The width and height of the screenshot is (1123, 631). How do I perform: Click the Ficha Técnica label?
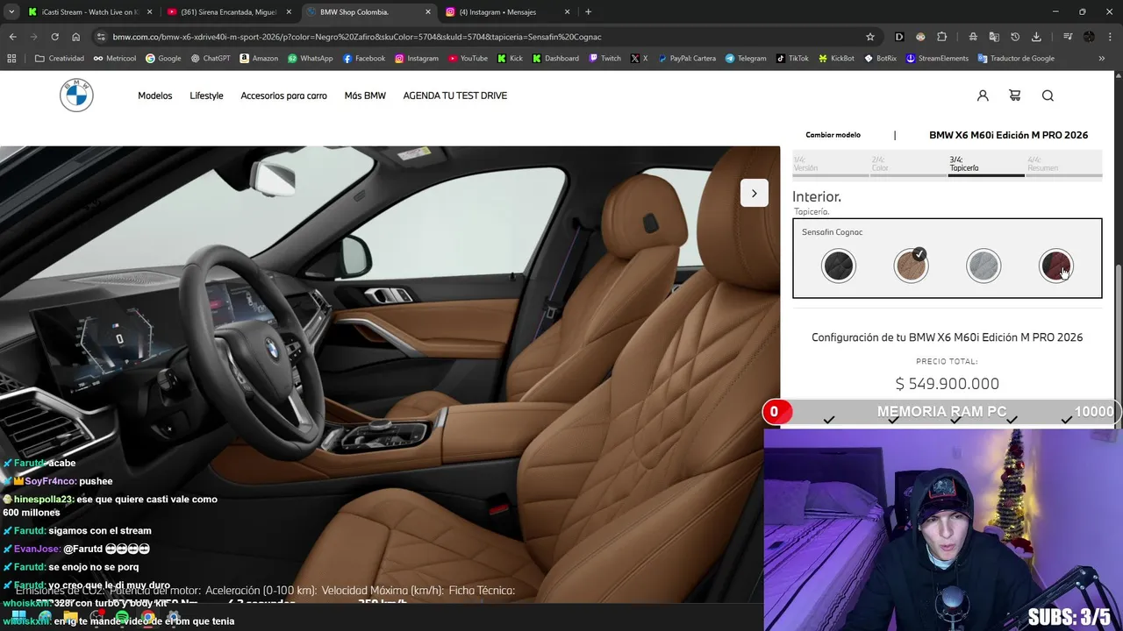(x=482, y=591)
